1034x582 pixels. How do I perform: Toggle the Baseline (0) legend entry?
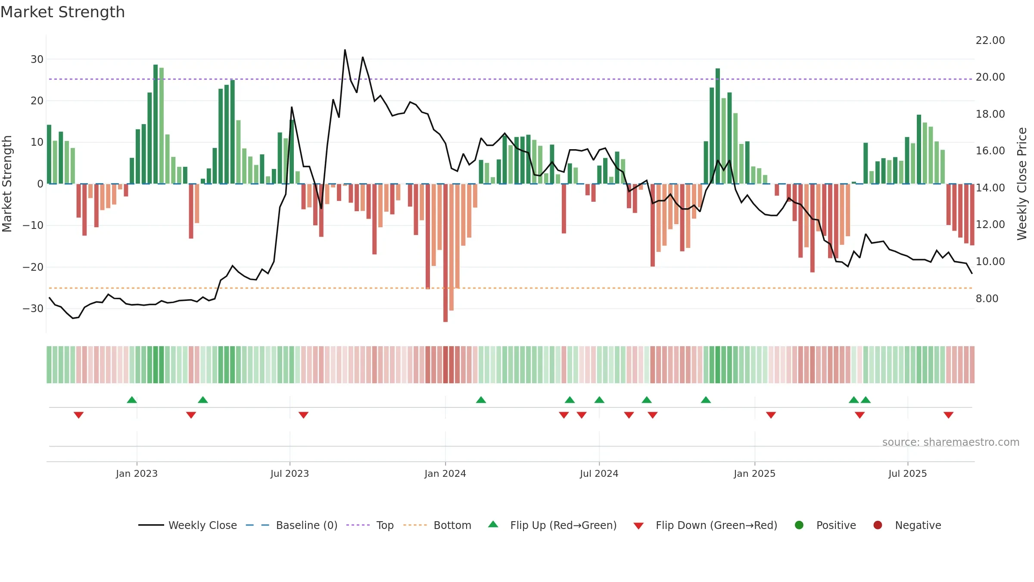tap(292, 525)
